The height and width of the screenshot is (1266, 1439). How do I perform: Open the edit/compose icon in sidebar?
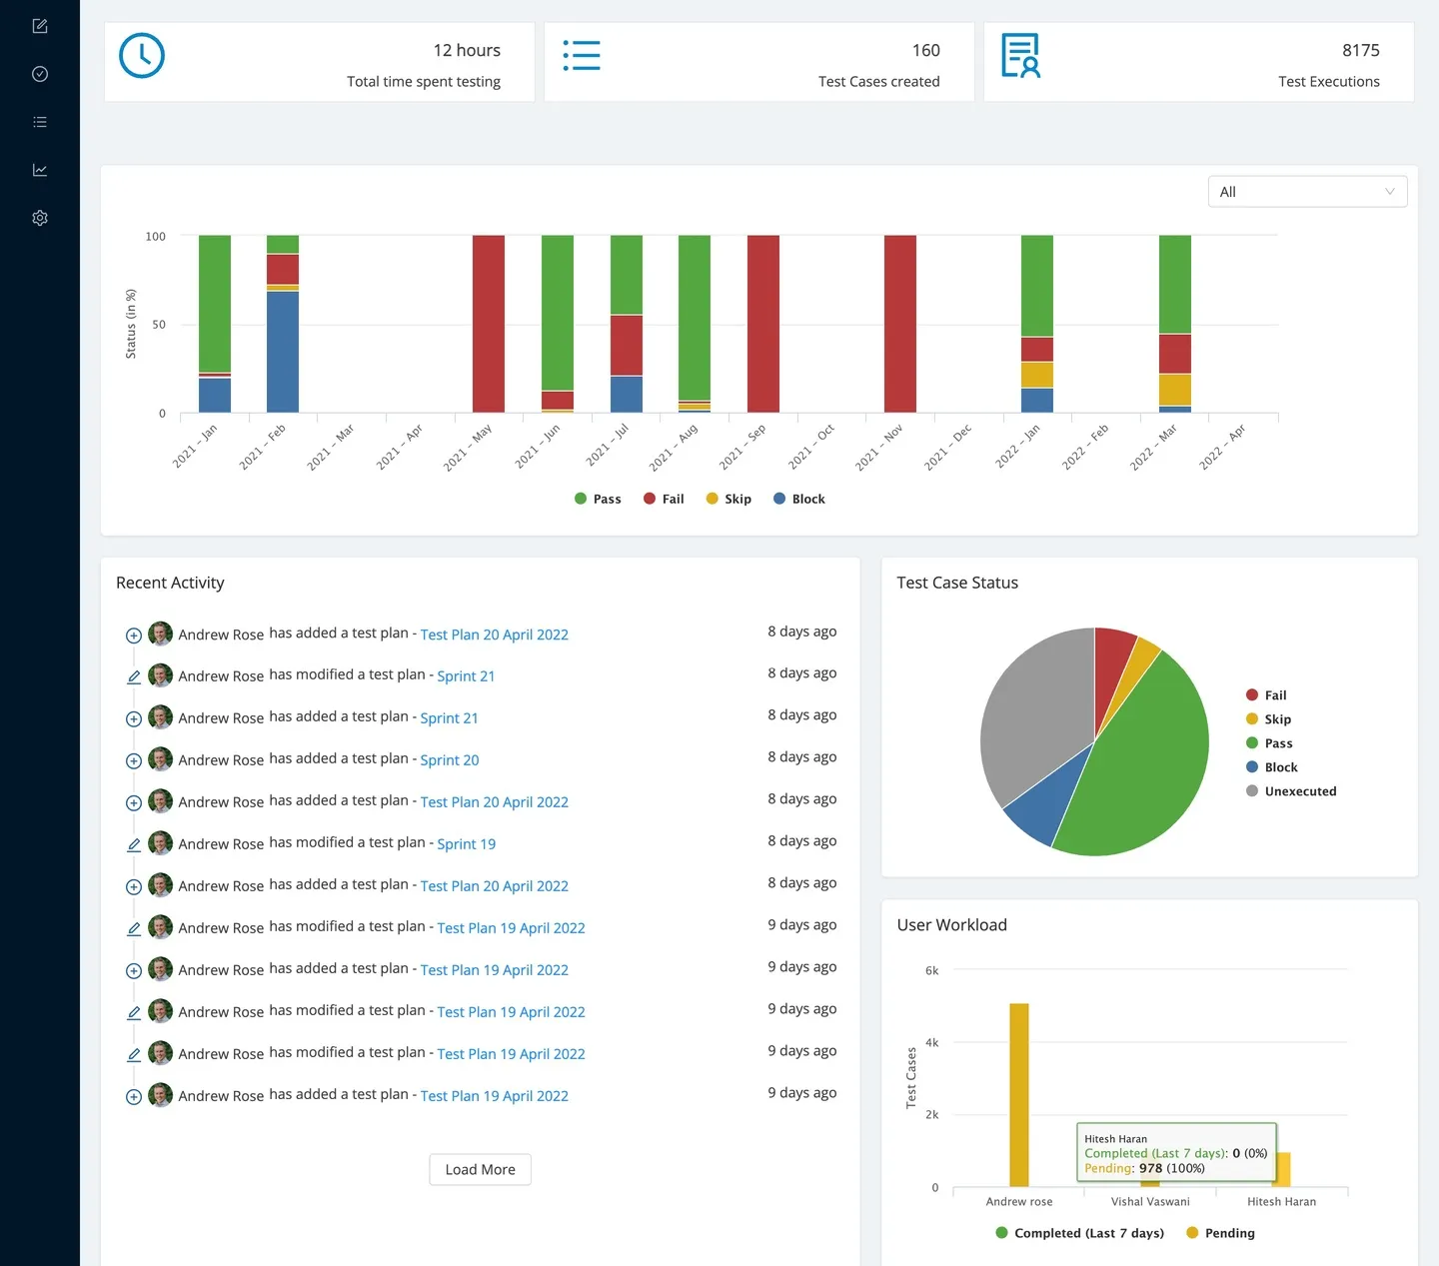[x=40, y=26]
